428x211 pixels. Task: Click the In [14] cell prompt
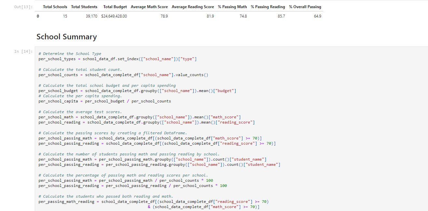pyautogui.click(x=23, y=51)
